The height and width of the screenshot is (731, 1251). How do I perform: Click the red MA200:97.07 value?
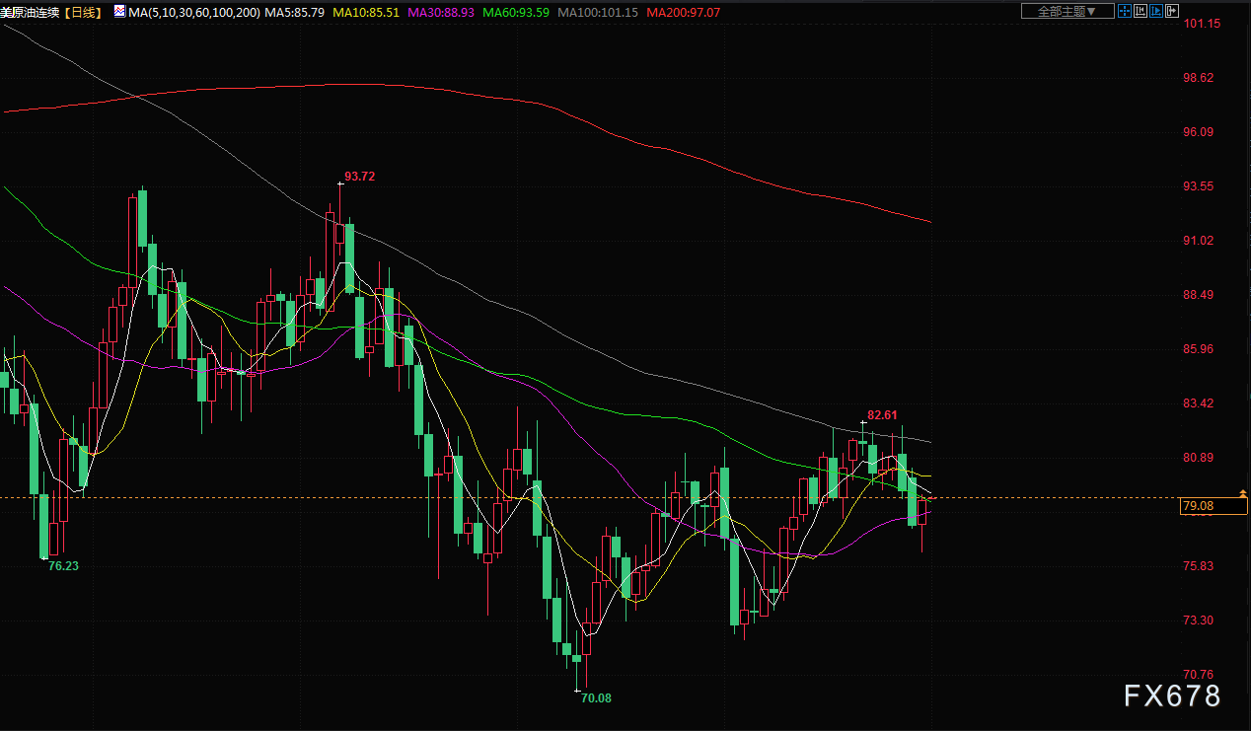click(x=683, y=12)
